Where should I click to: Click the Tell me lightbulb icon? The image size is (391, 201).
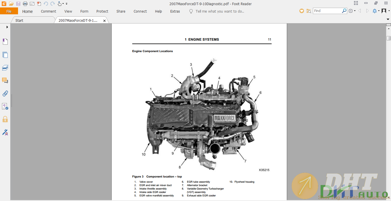(x=191, y=11)
